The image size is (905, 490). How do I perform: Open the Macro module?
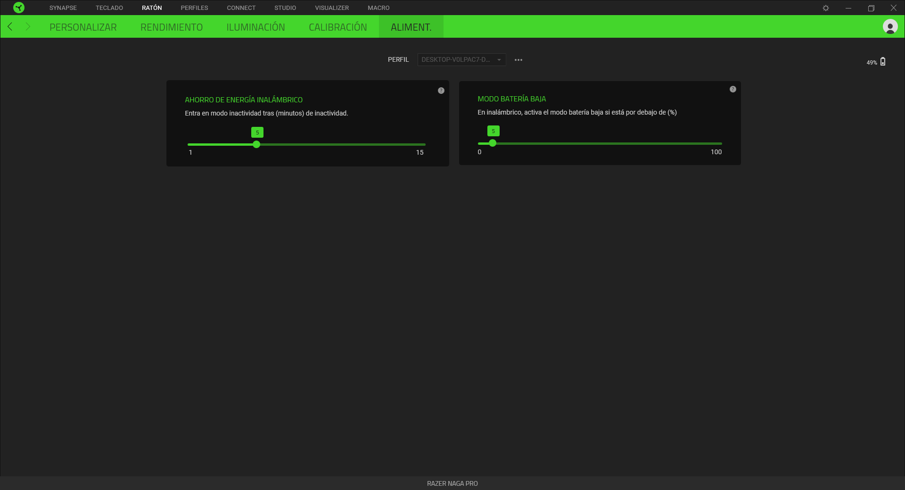click(378, 8)
